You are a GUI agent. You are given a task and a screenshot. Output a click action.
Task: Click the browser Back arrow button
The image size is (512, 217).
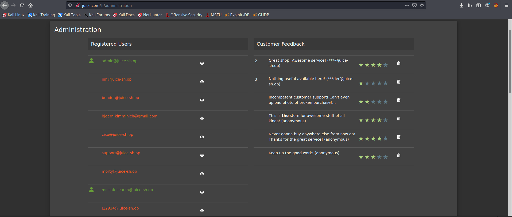(5, 5)
